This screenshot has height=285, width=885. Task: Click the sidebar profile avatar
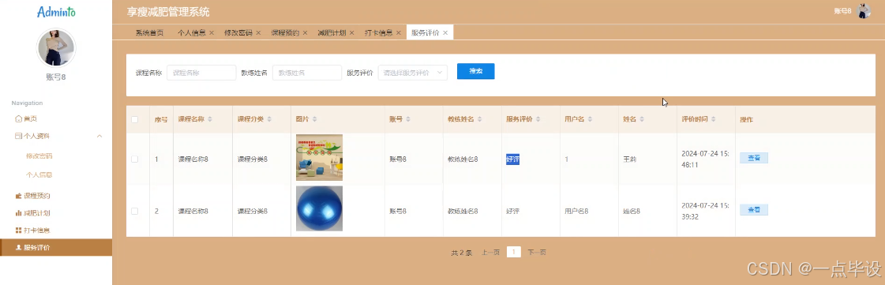[x=56, y=48]
